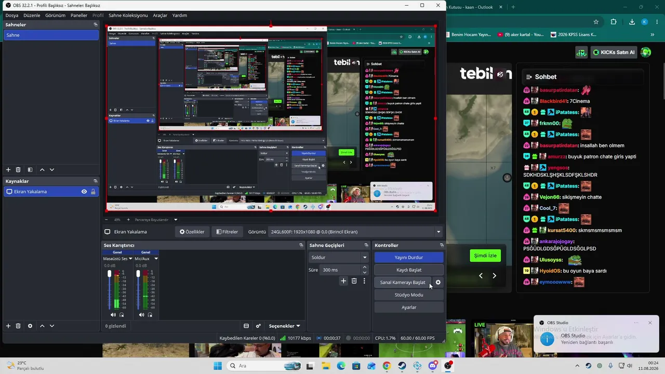This screenshot has height=374, width=665.
Task: Remove source via trash icon in Kaynaklar
Action: tap(18, 326)
